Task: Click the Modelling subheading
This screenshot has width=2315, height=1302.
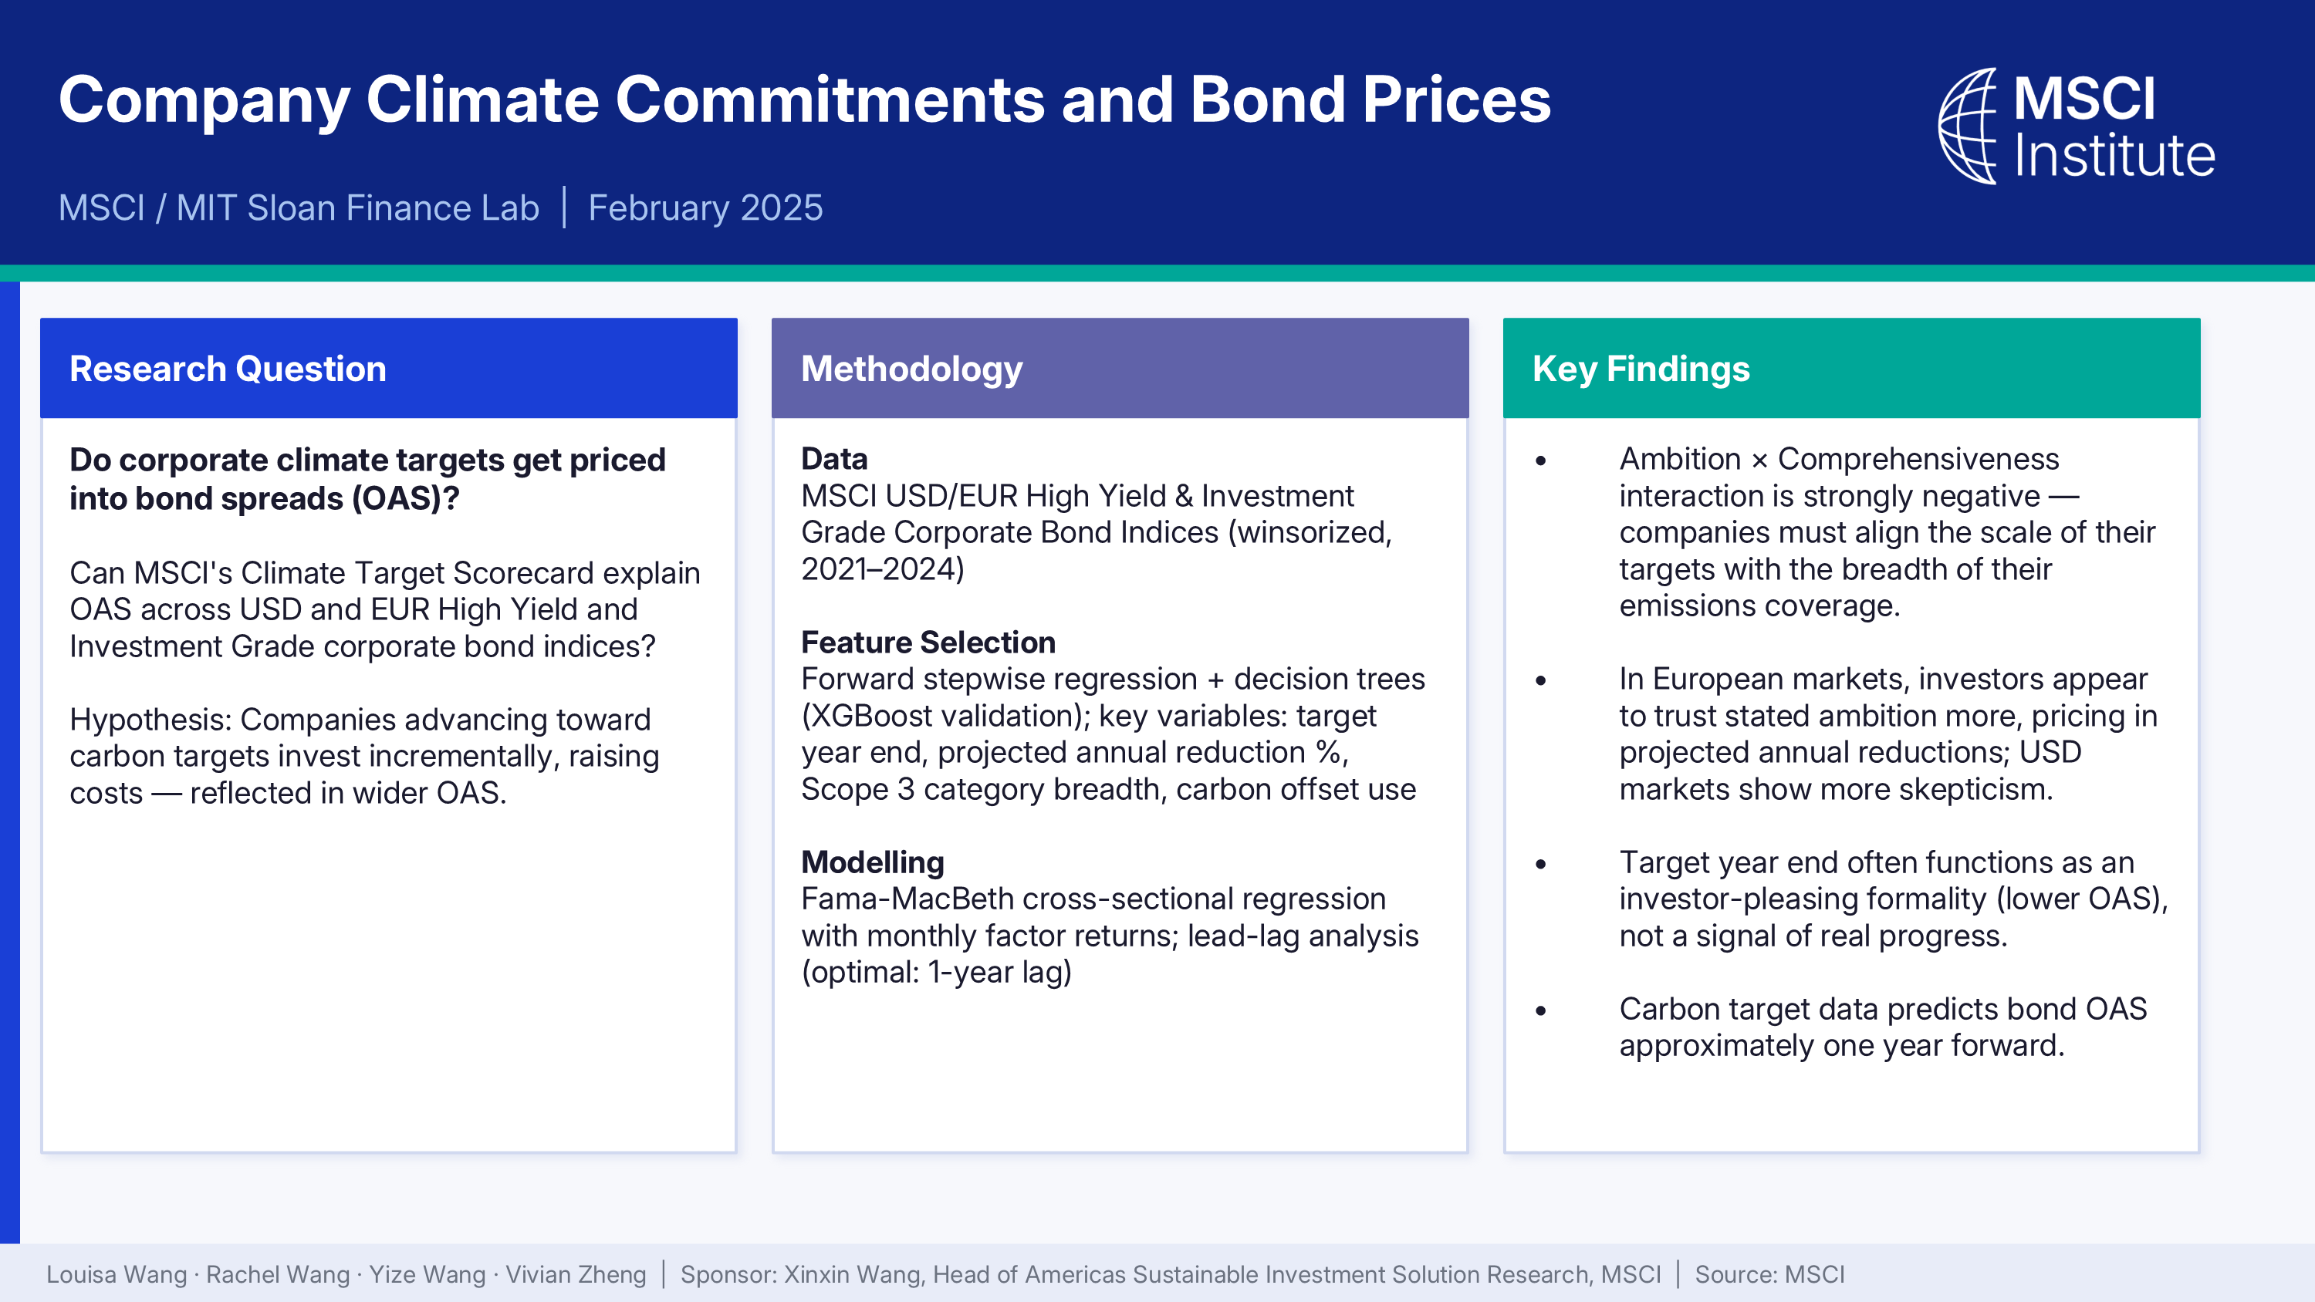Action: 872,862
